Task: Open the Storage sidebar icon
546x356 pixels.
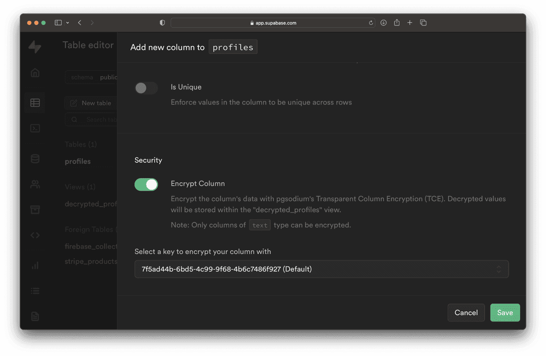Action: (35, 209)
